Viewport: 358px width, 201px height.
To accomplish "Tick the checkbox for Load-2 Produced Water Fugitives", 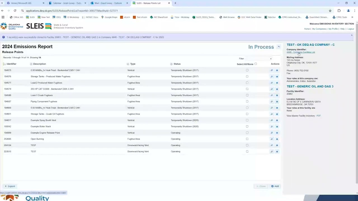I will pos(247,83).
